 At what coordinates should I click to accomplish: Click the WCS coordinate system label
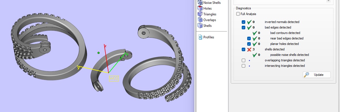113,78
